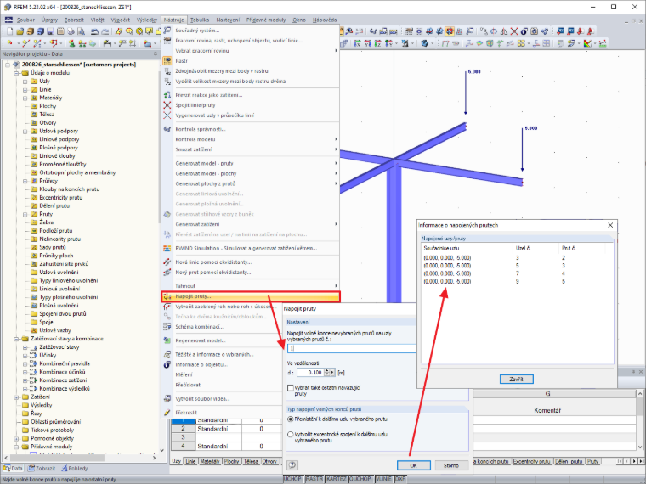Expand the Uzly tree node
The image size is (646, 484).
(x=25, y=82)
